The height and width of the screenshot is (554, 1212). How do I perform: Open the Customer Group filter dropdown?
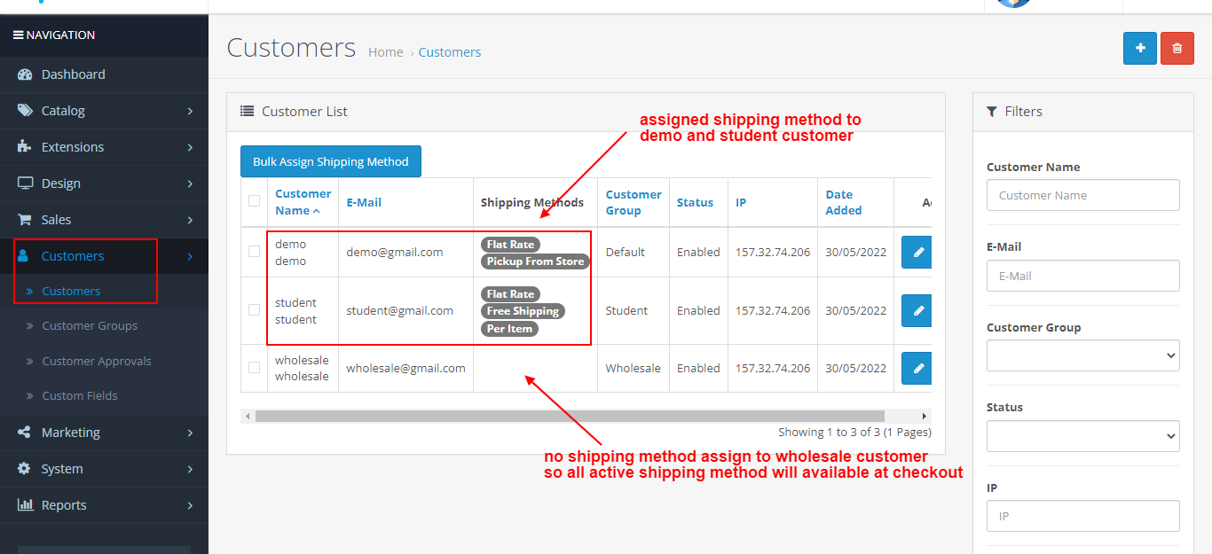pyautogui.click(x=1082, y=355)
